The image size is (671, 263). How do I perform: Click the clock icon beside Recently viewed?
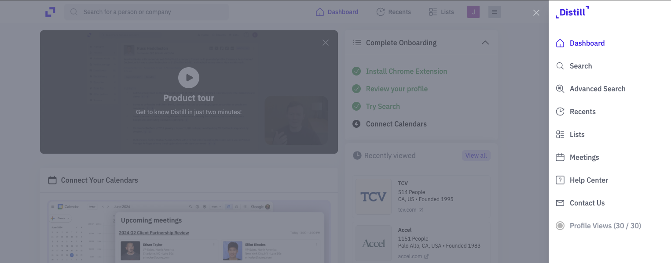point(357,155)
